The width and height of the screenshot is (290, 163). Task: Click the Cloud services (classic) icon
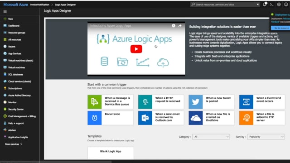pyautogui.click(x=5, y=81)
